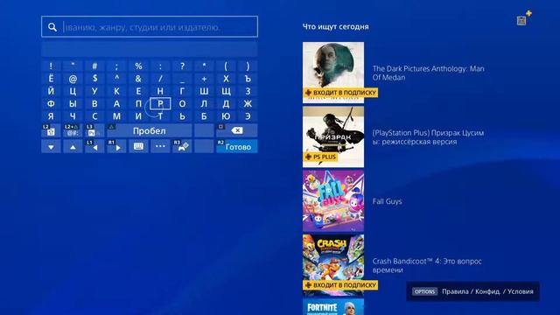Open Правила / Конфид. / Условия options
Image resolution: width=560 pixels, height=315 pixels.
click(472, 291)
